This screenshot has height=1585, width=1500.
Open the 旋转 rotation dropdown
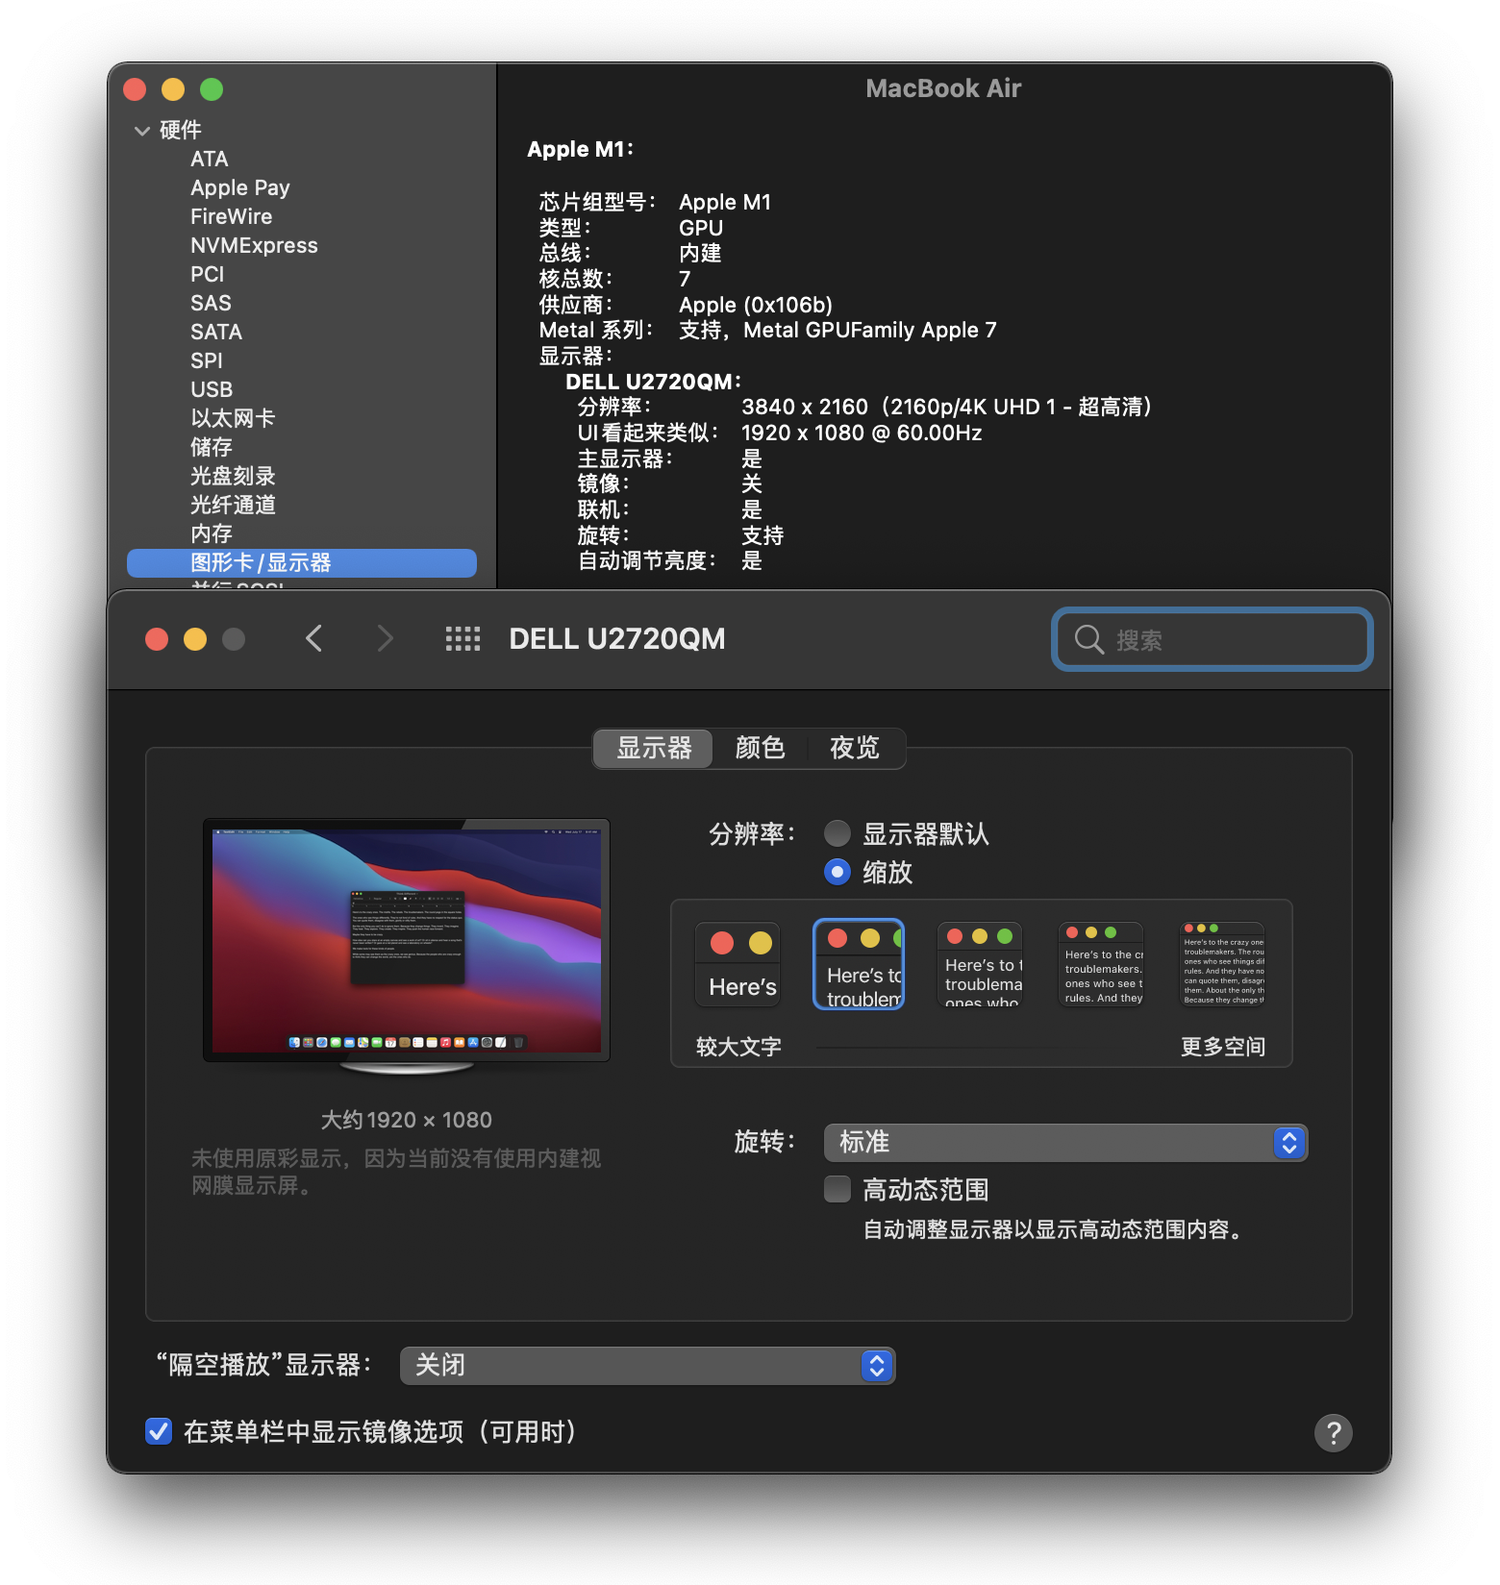(x=1065, y=1143)
